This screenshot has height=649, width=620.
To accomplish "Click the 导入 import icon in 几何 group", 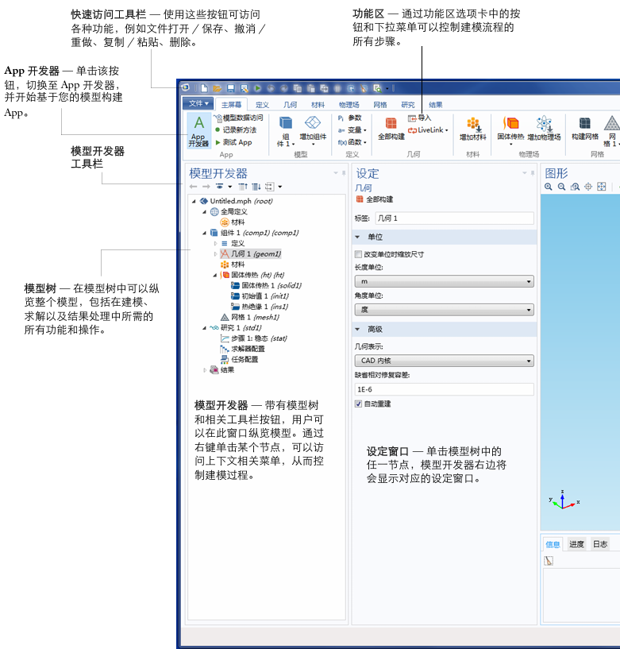I will point(412,118).
